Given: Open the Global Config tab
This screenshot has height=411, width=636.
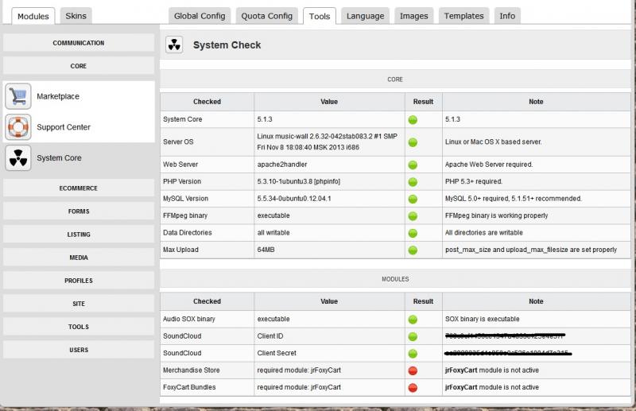Looking at the screenshot, I should (200, 16).
